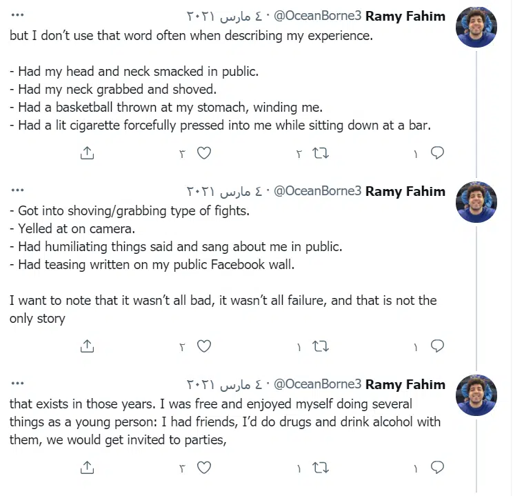Screen dimensions: 513x496
Task: Like the tweet about Facebook wall teasing
Action: (204, 346)
